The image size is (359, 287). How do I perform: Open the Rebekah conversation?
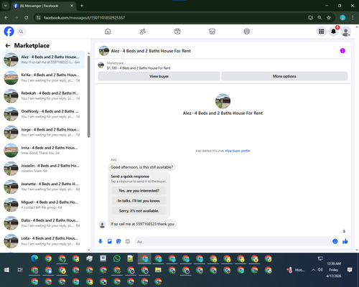tap(43, 96)
